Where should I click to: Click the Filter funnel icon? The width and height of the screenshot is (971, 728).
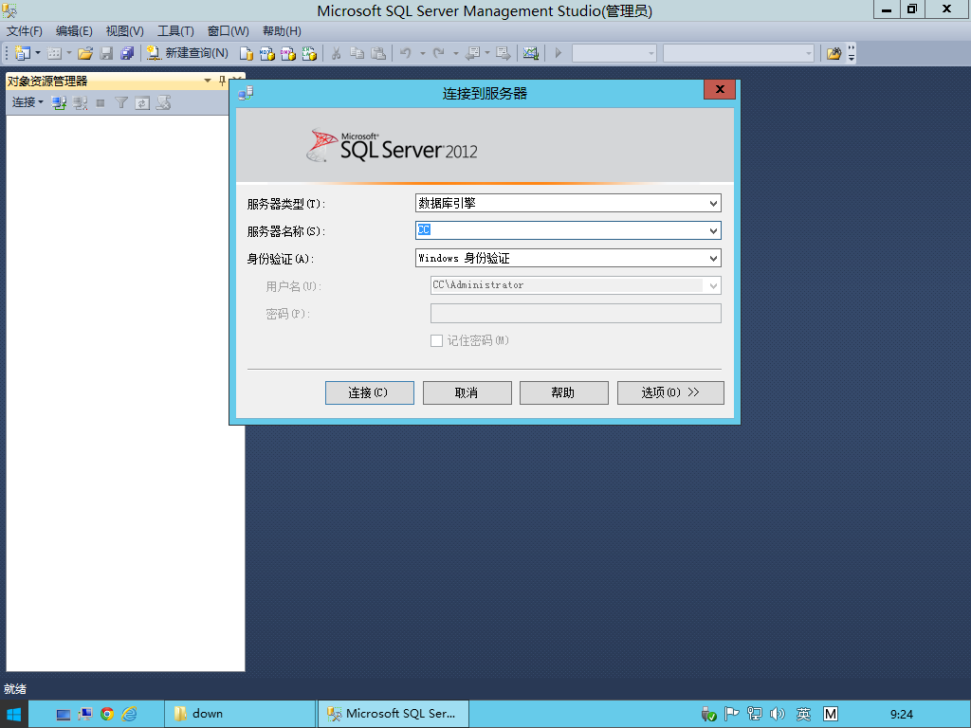click(x=121, y=102)
